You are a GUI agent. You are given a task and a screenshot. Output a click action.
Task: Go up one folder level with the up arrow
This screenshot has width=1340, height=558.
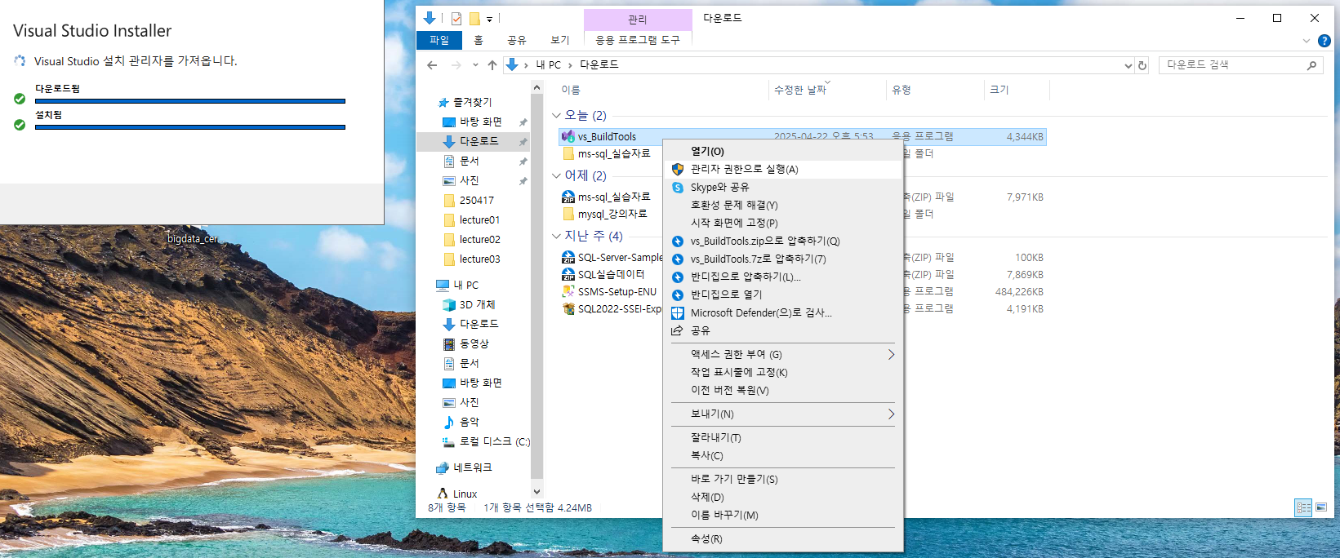click(x=492, y=65)
